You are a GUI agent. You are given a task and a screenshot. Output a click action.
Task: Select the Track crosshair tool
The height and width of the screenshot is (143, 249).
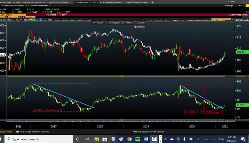pos(98,22)
